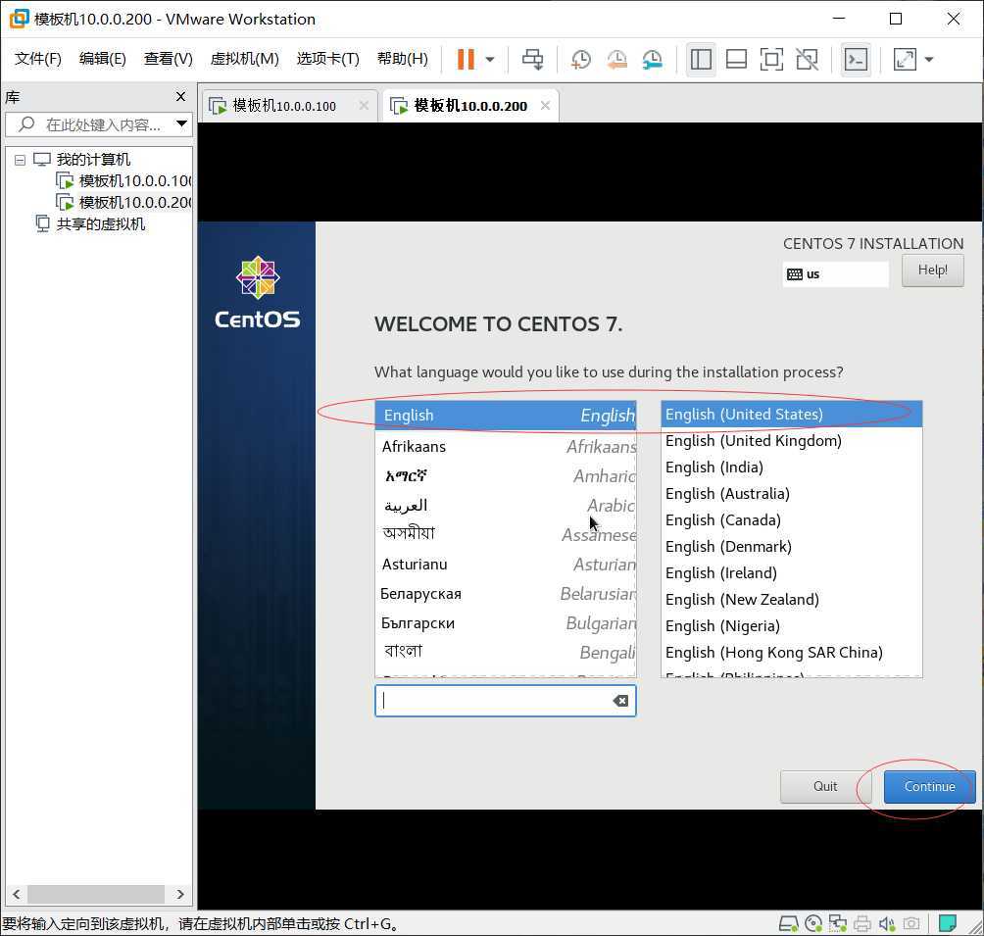Select Bengali in the language list
This screenshot has width=984, height=936.
coord(506,653)
